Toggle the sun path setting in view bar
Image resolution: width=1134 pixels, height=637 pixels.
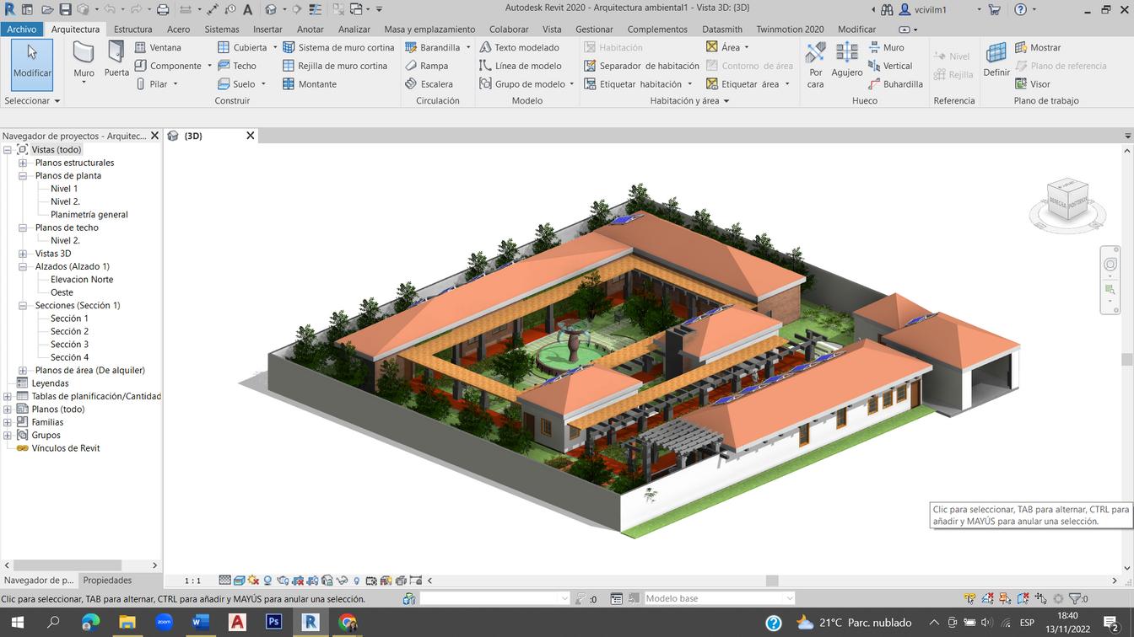(253, 581)
